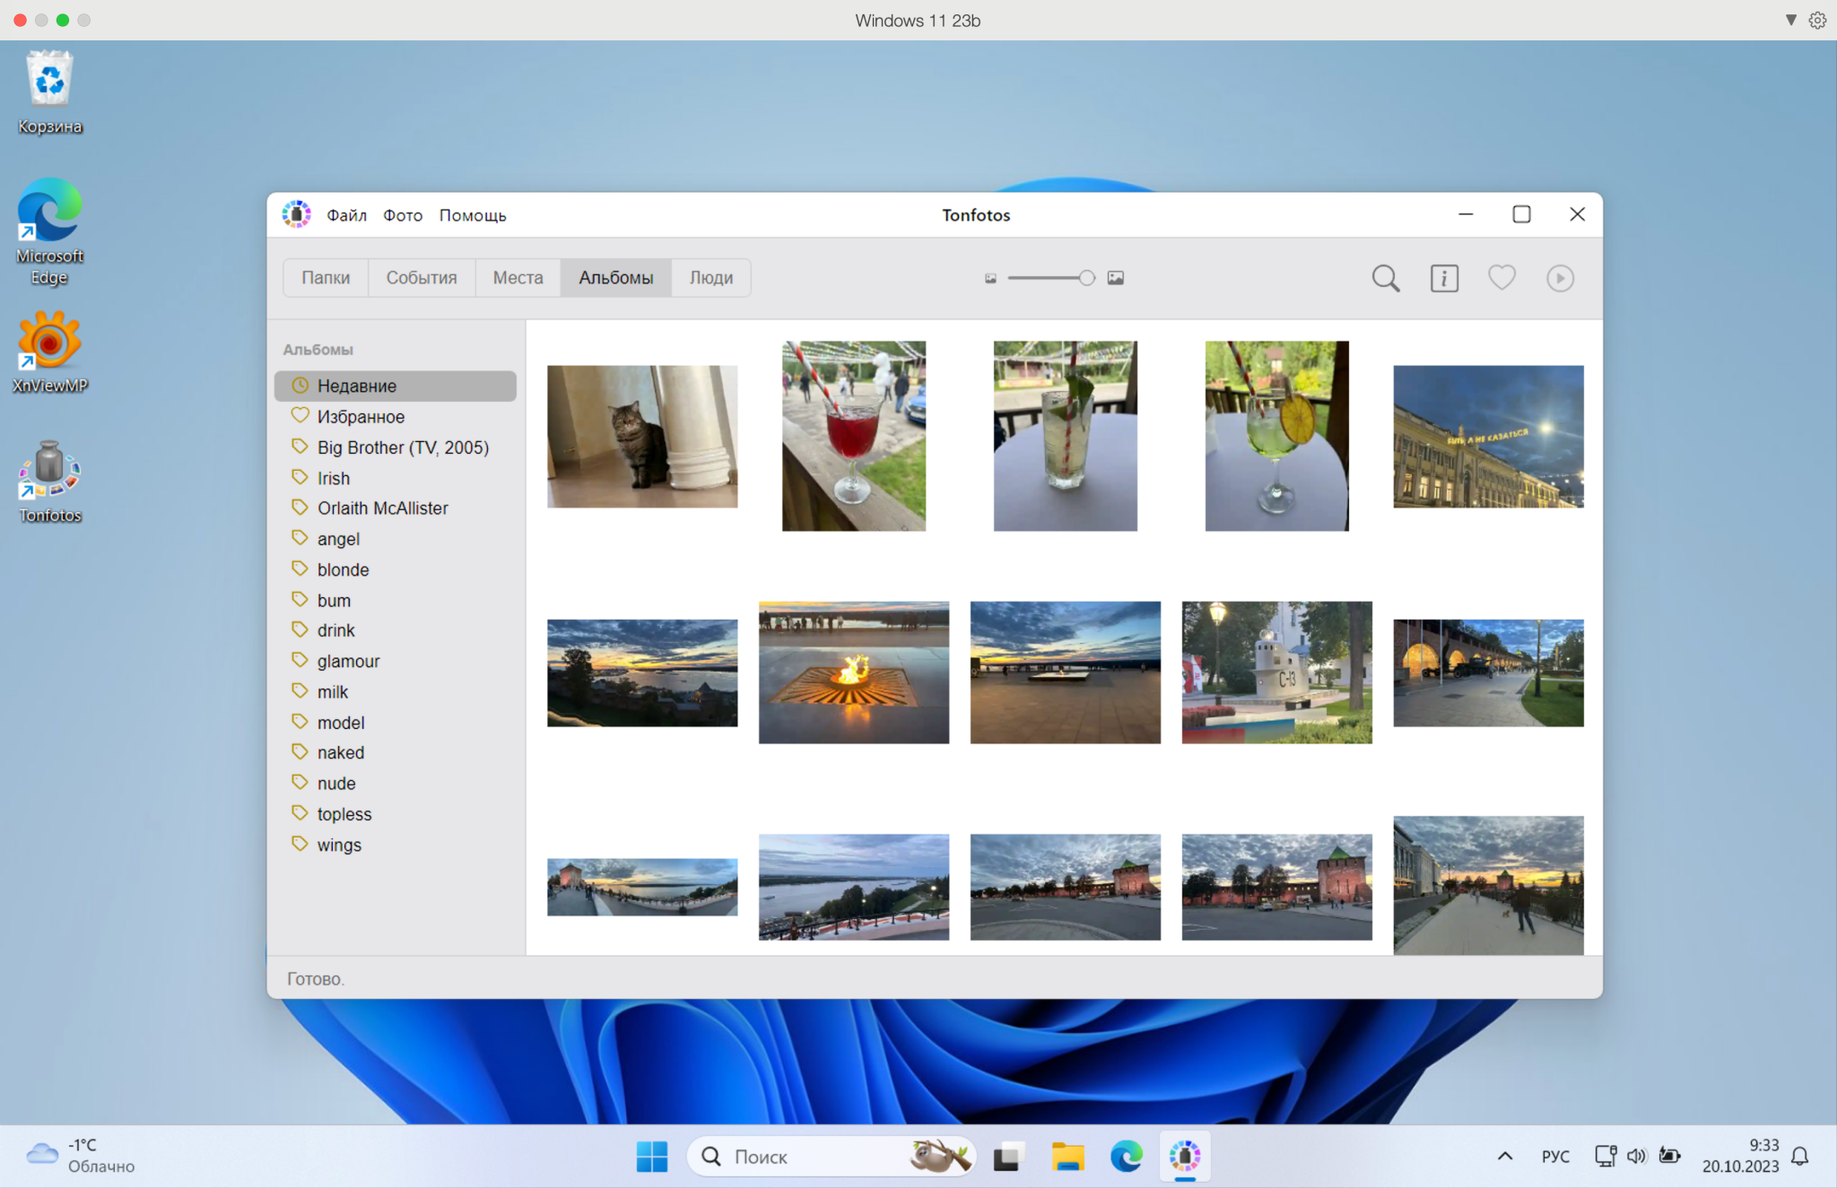
Task: Select the milk tag album
Action: [396, 692]
